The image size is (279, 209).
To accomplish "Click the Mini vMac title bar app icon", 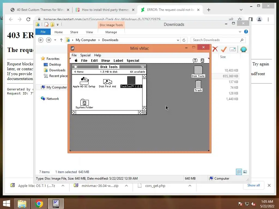I will pos(72,48).
